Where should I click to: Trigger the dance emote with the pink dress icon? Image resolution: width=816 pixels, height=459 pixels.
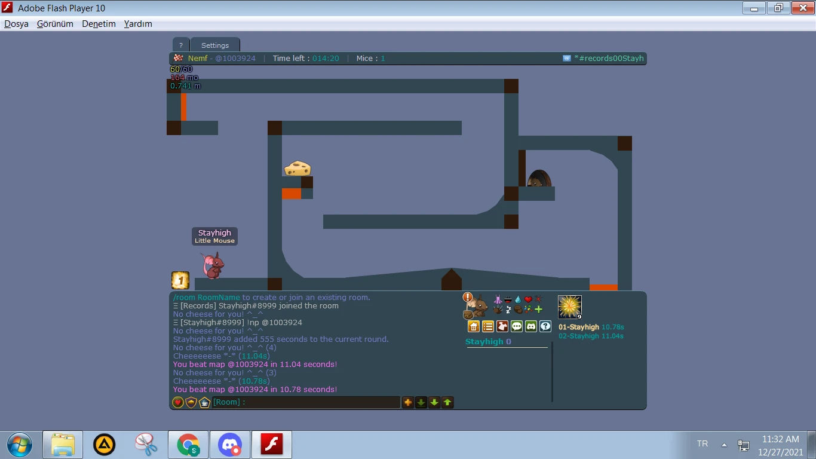(498, 299)
